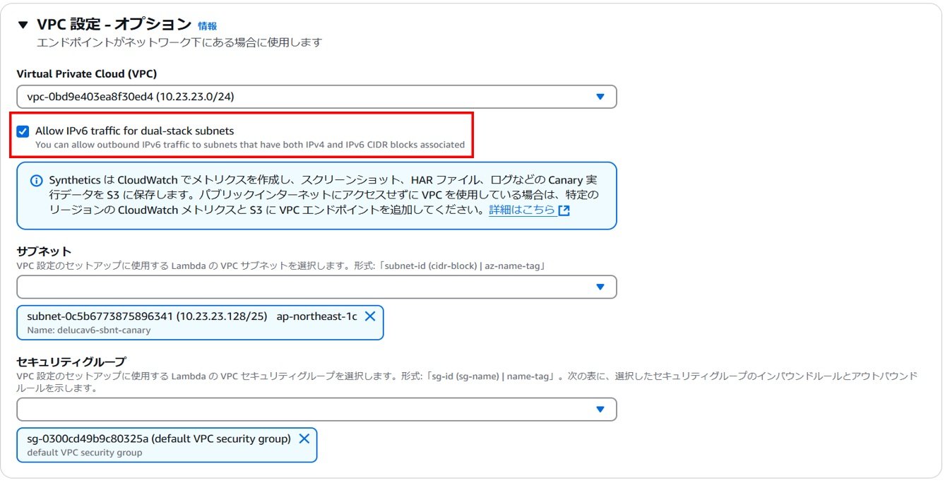Open the Virtual Private Cloud dropdown field
This screenshot has width=945, height=483.
coord(304,97)
